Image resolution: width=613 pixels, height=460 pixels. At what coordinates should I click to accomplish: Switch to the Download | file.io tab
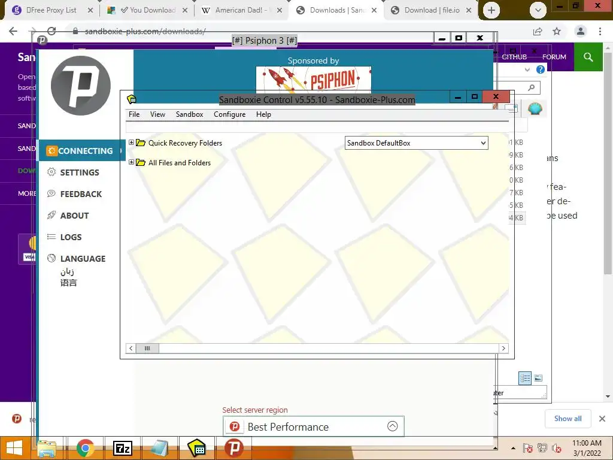(x=432, y=10)
